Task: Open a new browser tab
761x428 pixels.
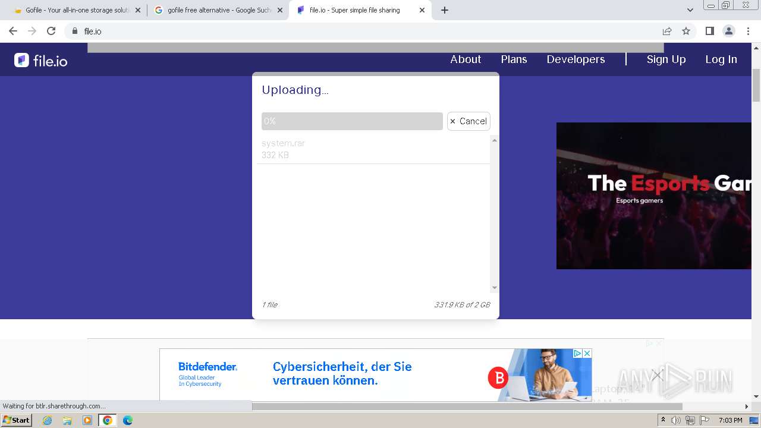Action: [x=445, y=10]
